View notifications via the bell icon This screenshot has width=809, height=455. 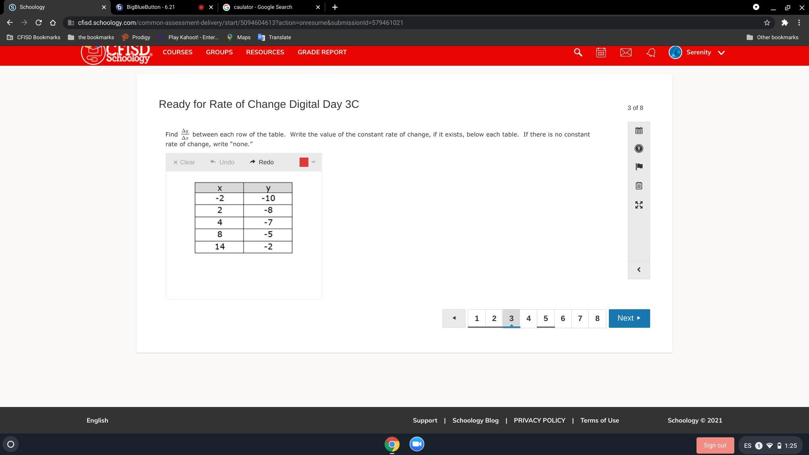[x=650, y=52]
